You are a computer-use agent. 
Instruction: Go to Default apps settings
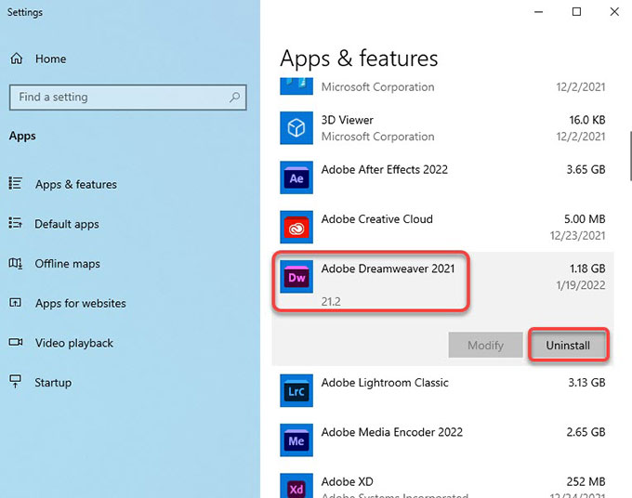66,224
